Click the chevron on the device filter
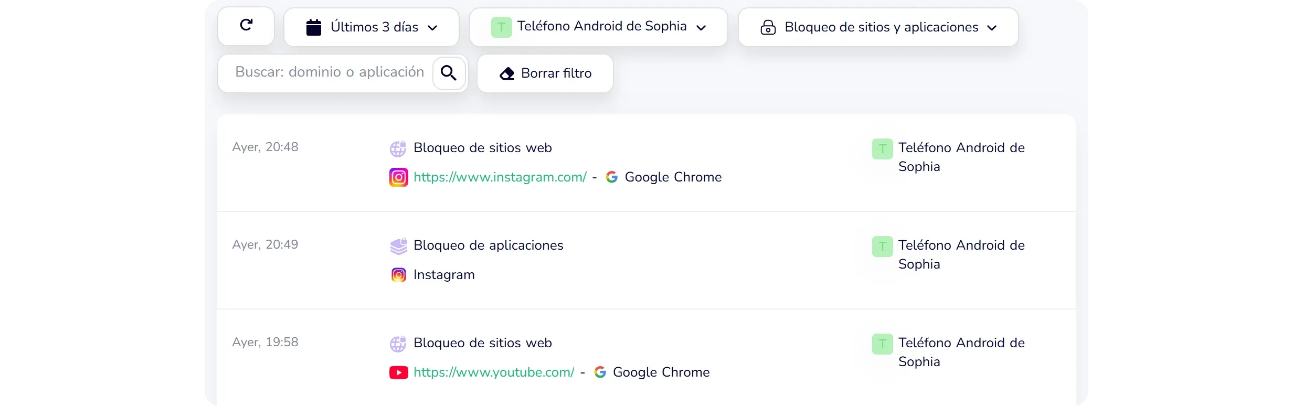Screen dimensions: 1293x406 [701, 28]
